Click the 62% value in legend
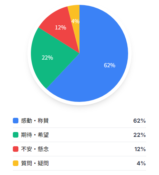The height and width of the screenshot is (175, 159). (x=140, y=121)
